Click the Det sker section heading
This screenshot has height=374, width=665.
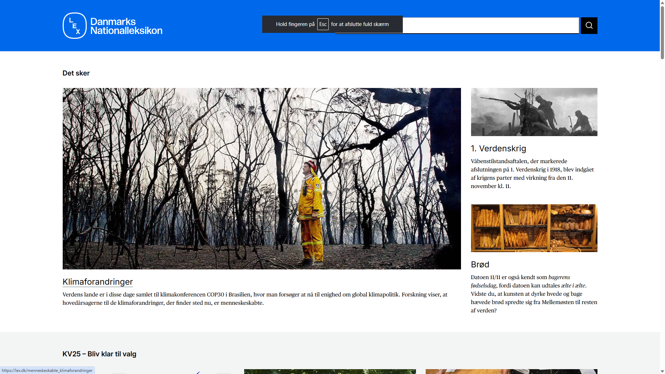tap(76, 73)
